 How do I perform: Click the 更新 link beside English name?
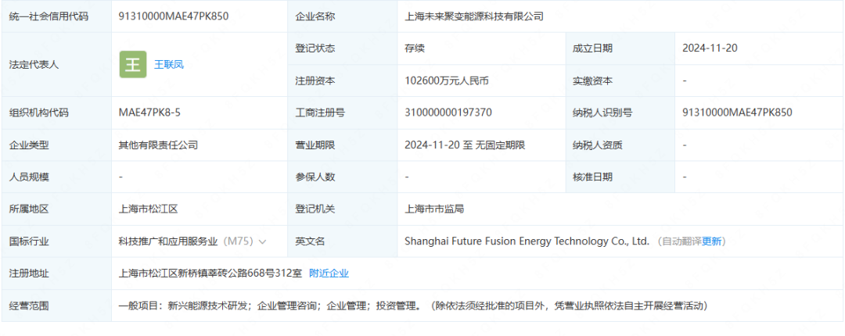click(712, 241)
